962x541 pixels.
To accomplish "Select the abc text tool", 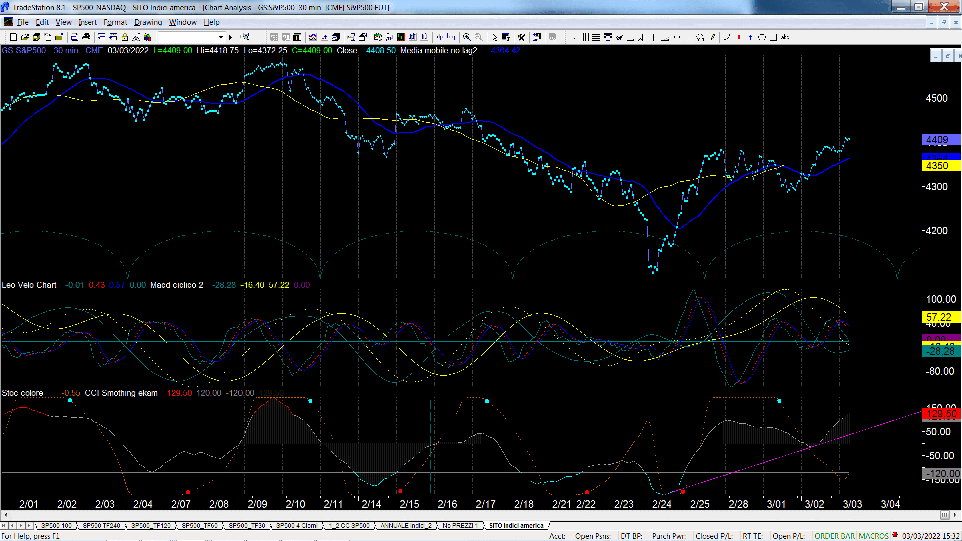I will 785,37.
